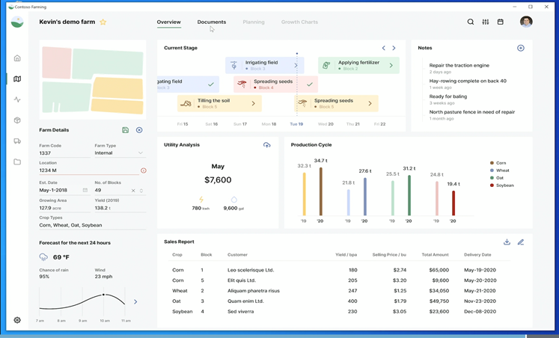
Task: Switch to the Documents tab
Action: (x=212, y=22)
